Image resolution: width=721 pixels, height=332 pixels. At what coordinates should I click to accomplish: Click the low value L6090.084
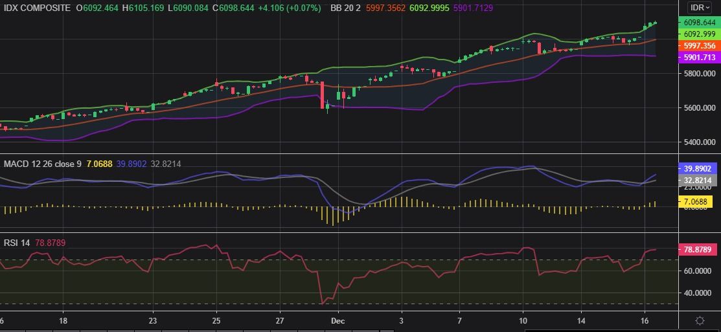(x=188, y=8)
